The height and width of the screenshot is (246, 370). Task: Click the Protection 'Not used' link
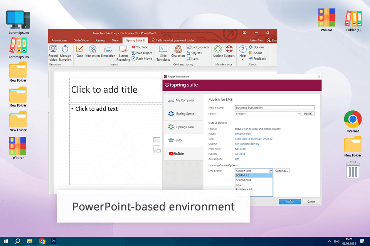[x=240, y=149]
